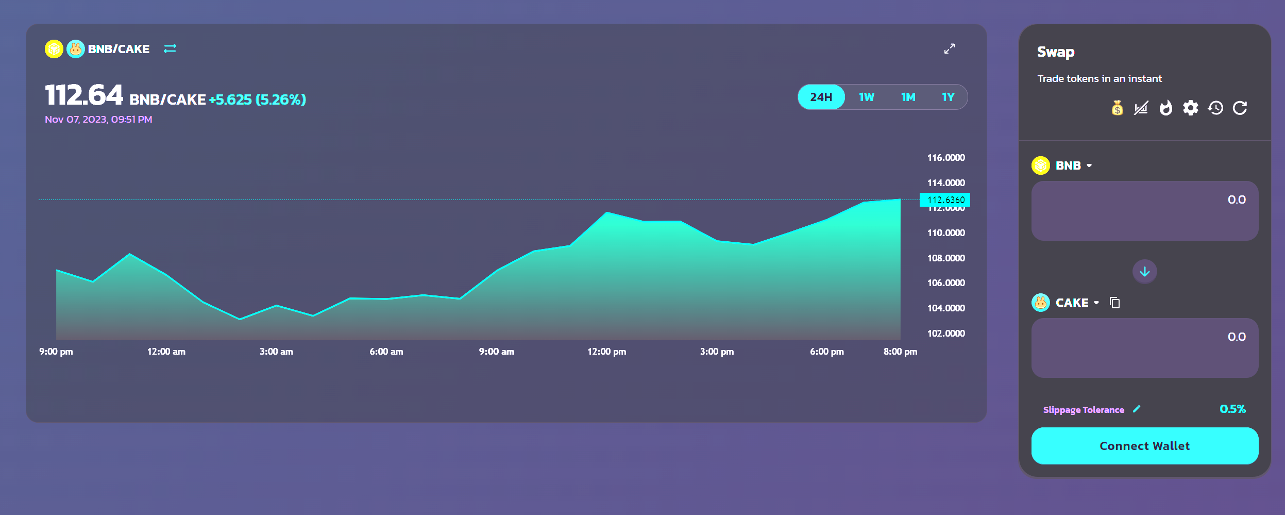Click the CAKE amount input field
This screenshot has width=1285, height=515.
tap(1145, 348)
